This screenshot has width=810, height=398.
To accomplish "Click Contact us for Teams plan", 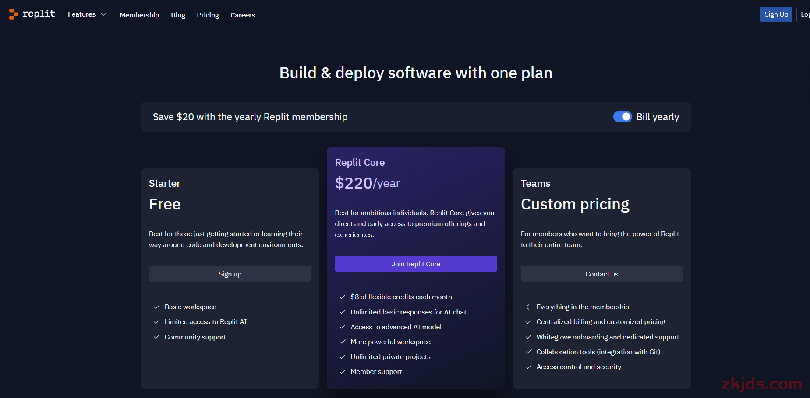I will click(x=602, y=274).
